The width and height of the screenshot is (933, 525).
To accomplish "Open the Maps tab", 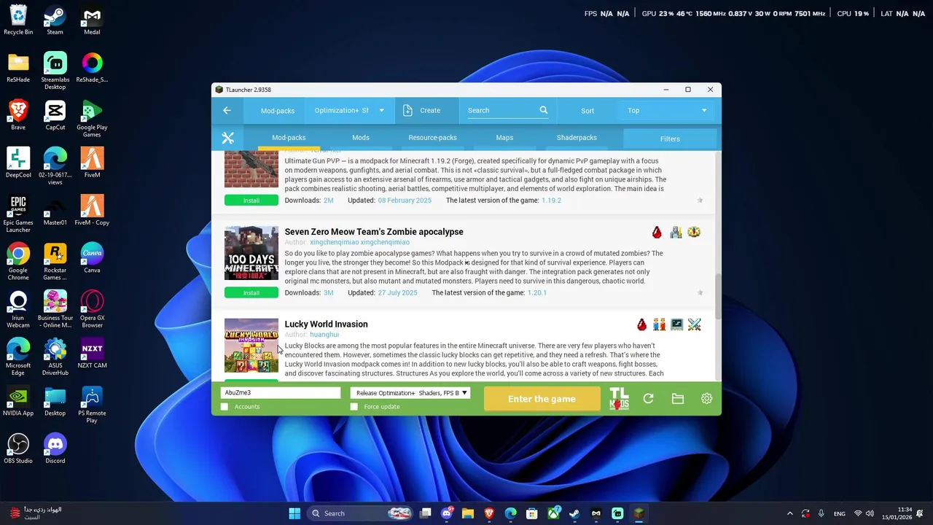I will click(504, 138).
